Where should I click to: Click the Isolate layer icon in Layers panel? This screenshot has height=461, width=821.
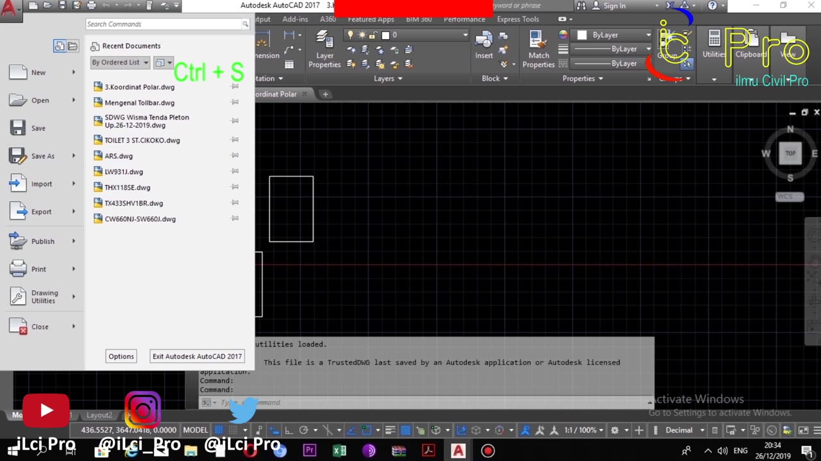click(365, 49)
